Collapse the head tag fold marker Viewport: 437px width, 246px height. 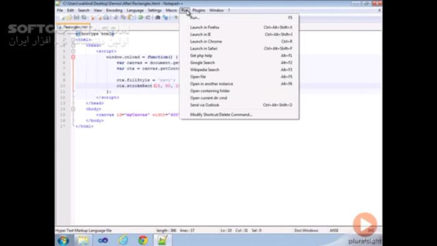73,46
